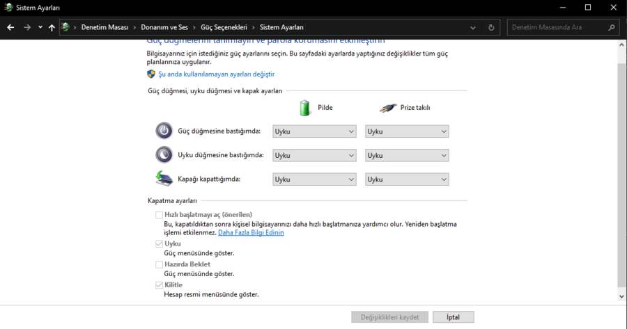Open address bar history dropdown
This screenshot has height=329, width=627.
pos(473,28)
